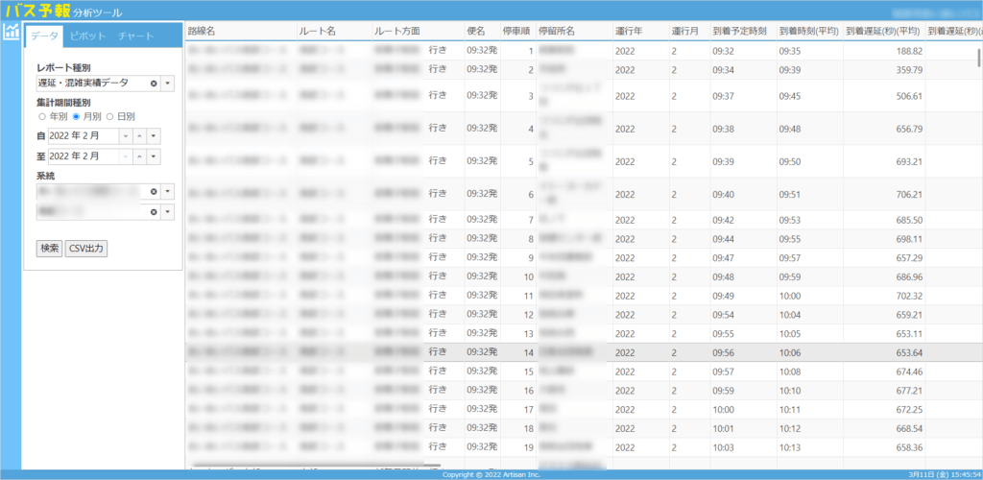This screenshot has height=480, width=983.
Task: Decrease the 自 start month with the down chevron
Action: coord(127,136)
